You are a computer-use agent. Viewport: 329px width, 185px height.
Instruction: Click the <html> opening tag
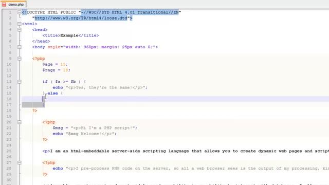pyautogui.click(x=30, y=24)
